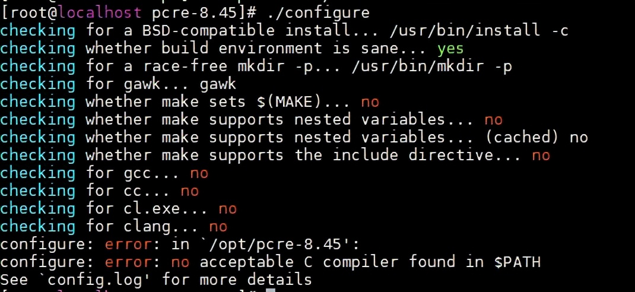Image resolution: width=635 pixels, height=292 pixels.
Task: Click the cl.exe text
Action: click(151, 209)
